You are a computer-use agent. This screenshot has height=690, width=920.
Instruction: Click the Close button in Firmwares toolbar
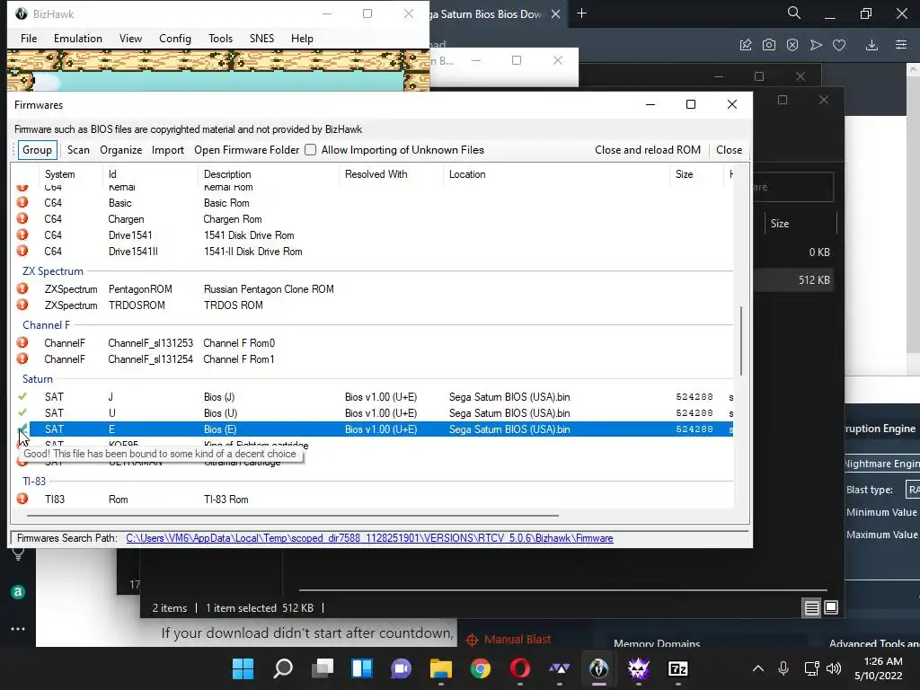pos(729,150)
